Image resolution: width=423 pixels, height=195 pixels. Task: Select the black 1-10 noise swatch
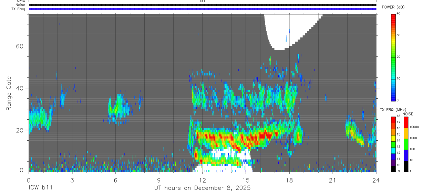(x=406, y=166)
